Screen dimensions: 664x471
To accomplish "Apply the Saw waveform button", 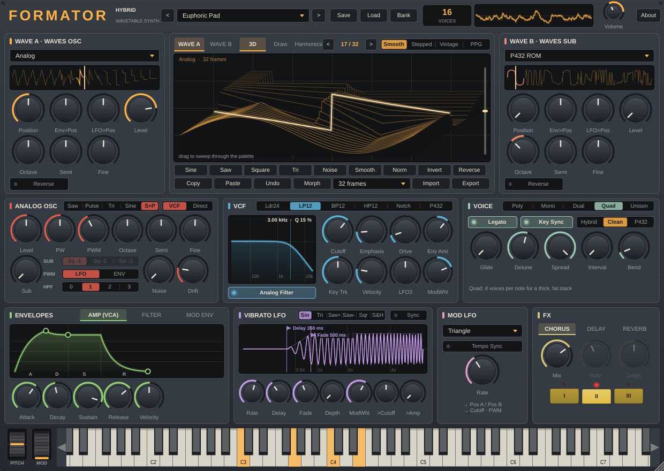I will coord(226,170).
